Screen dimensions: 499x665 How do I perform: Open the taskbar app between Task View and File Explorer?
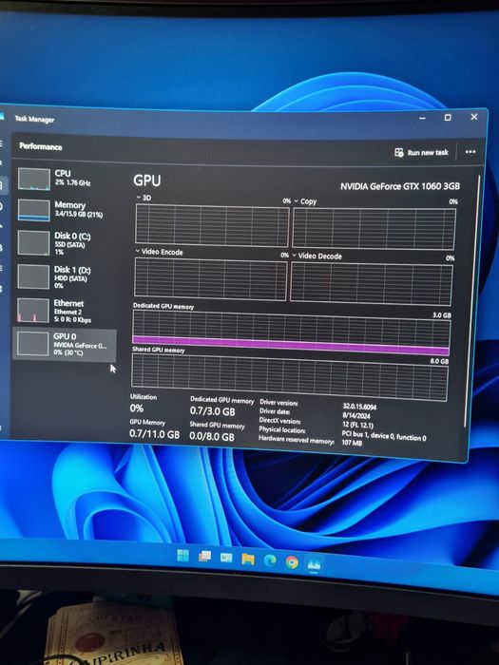(x=226, y=558)
